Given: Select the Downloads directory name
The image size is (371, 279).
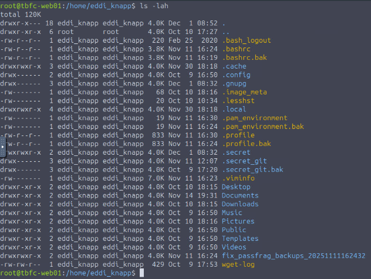Looking at the screenshot, I should [240, 204].
